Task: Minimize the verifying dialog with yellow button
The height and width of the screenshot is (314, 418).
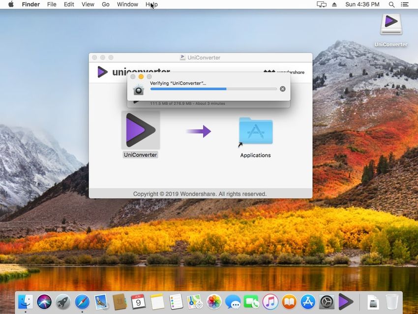Action: (x=141, y=77)
